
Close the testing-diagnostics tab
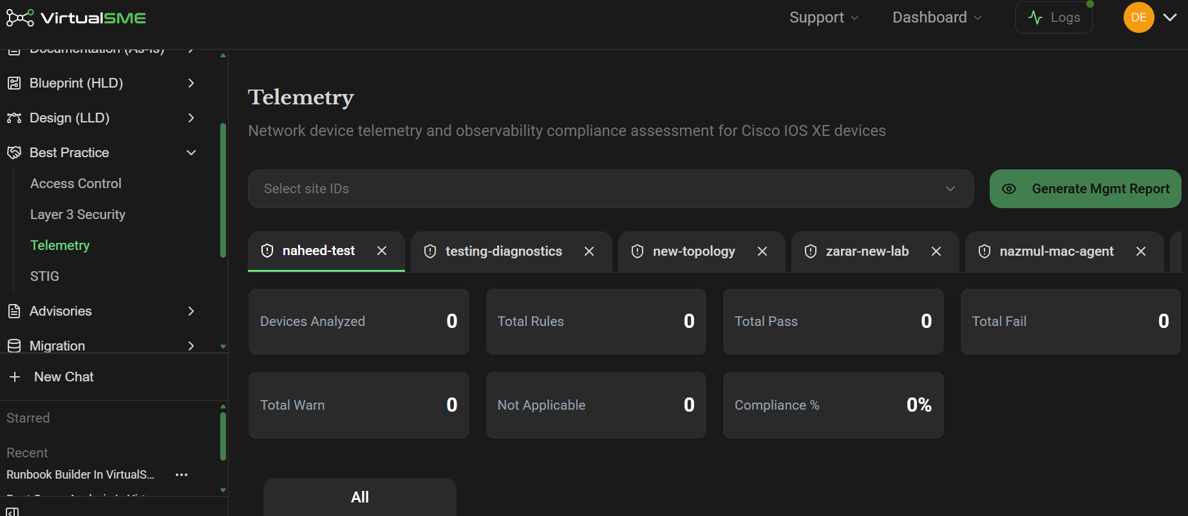pyautogui.click(x=589, y=251)
